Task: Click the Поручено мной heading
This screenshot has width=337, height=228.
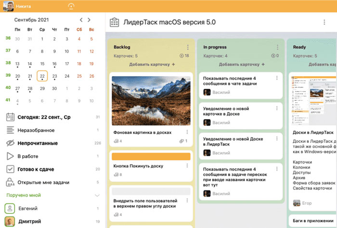Action: [x=24, y=195]
